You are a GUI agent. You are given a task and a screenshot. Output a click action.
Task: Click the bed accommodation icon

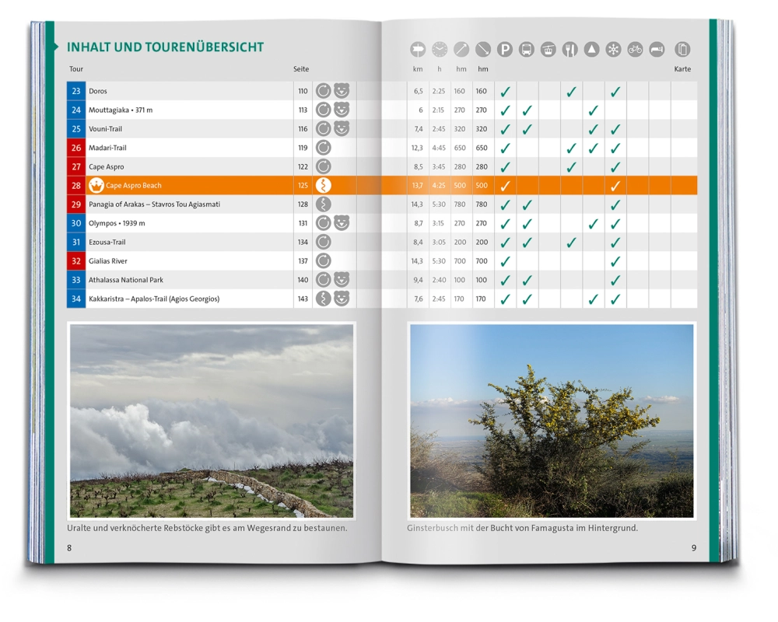coord(657,50)
